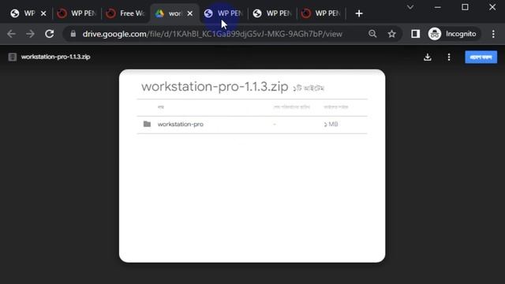Screen dimensions: 505x284
Task: Open Drive viewer more actions menu
Action: click(449, 58)
